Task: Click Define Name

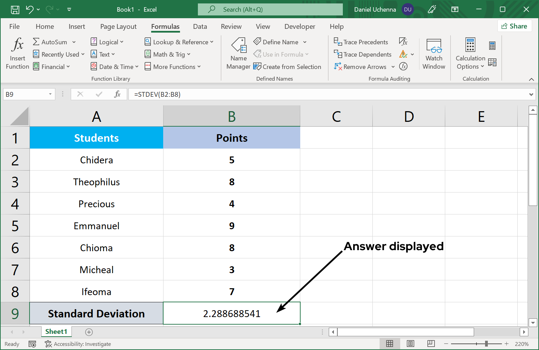Action: pyautogui.click(x=276, y=42)
